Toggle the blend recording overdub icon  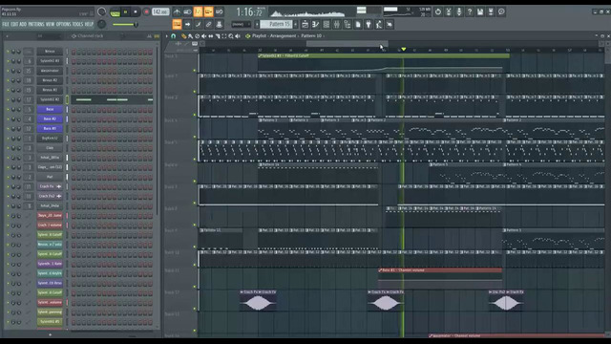pos(208,12)
